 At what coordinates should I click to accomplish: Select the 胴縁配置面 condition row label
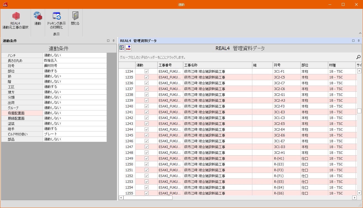point(22,118)
